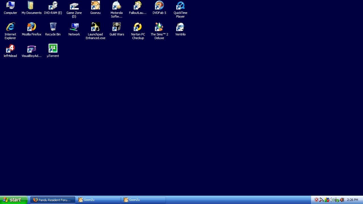Image resolution: width=363 pixels, height=204 pixels.
Task: Select the Mozilla Firefox desktop shortcut
Action: coord(31,29)
